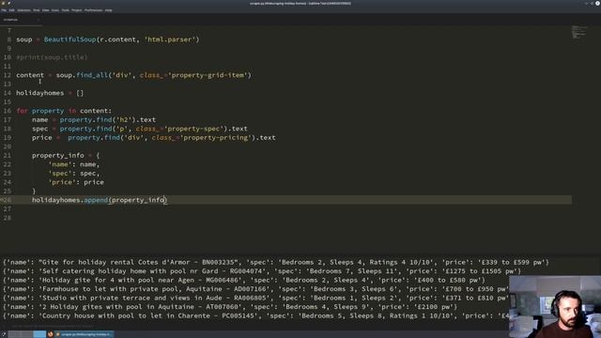Screen dimensions: 601x338
Task: Open the Preferences menu
Action: click(93, 10)
